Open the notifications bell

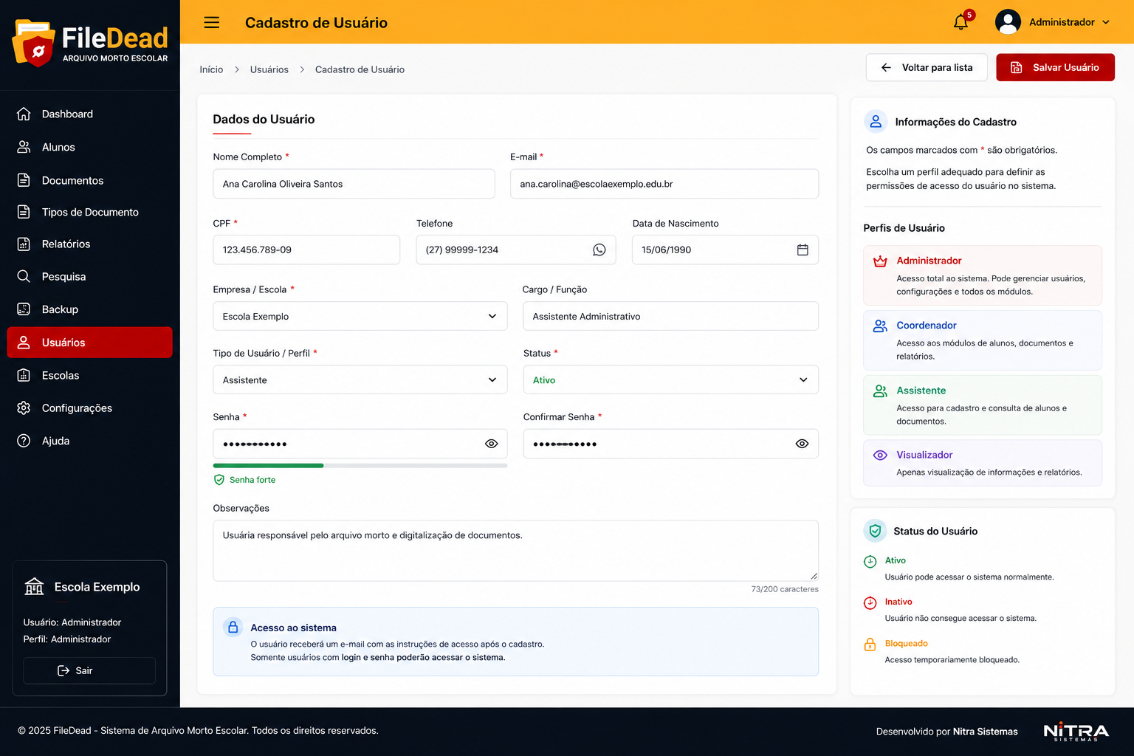(x=961, y=22)
